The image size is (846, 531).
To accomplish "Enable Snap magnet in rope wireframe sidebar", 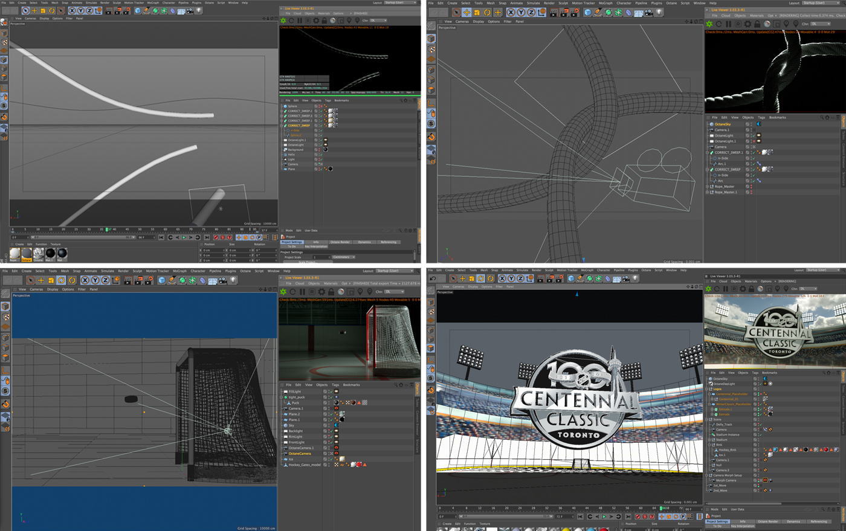I will pos(431,137).
